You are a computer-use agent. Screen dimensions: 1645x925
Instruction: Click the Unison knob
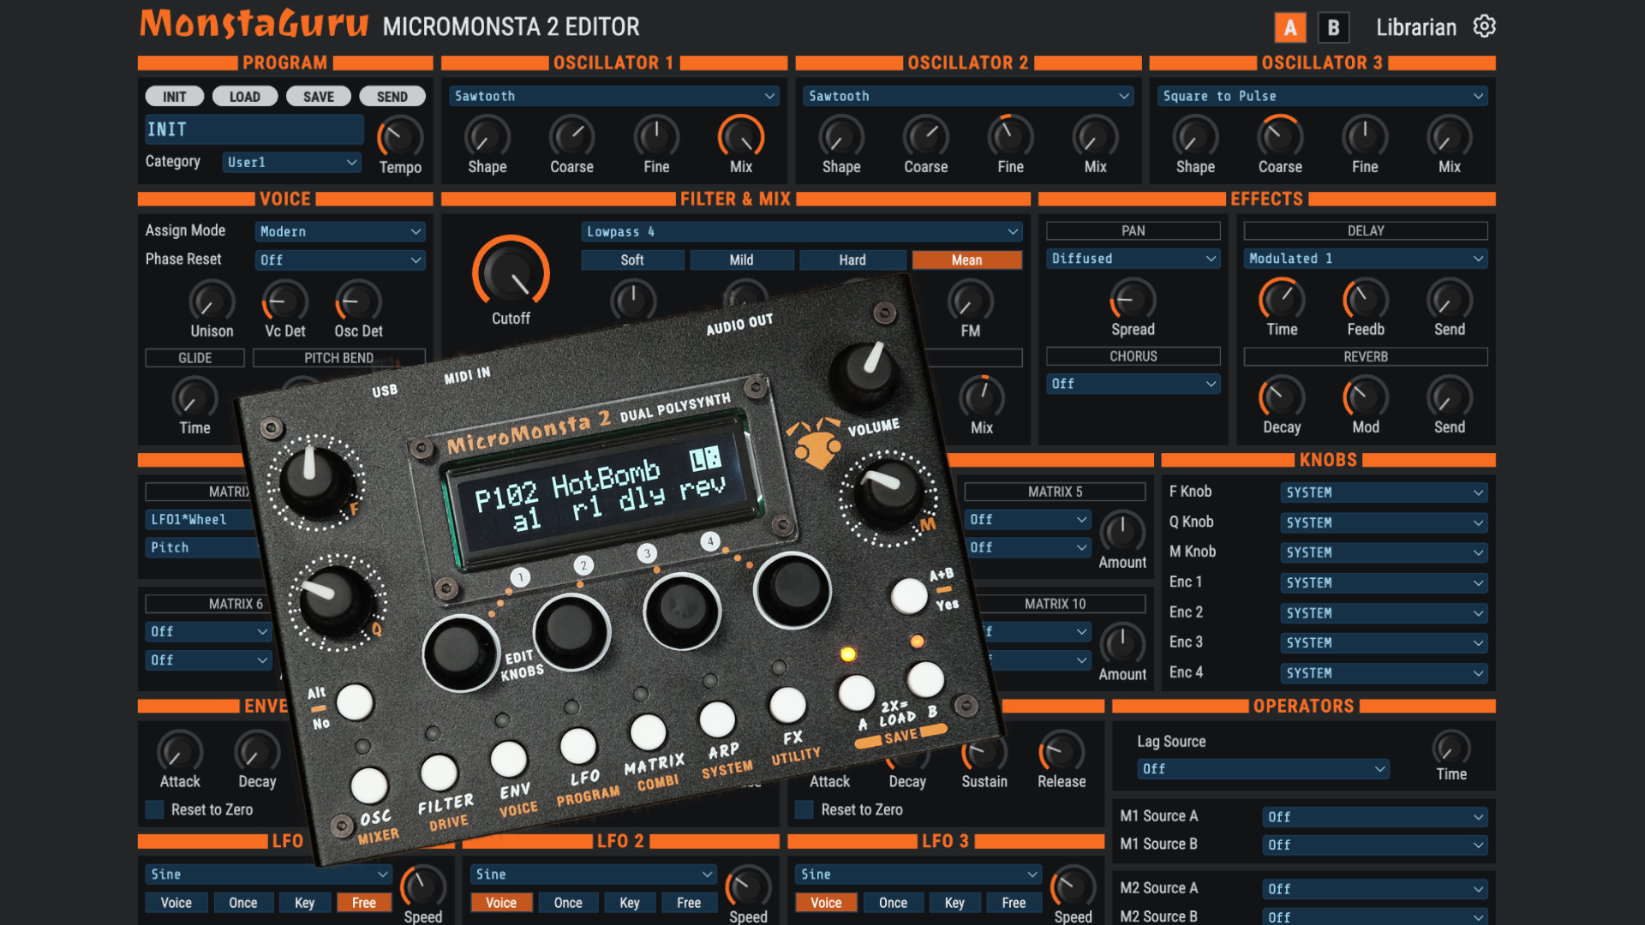click(212, 301)
